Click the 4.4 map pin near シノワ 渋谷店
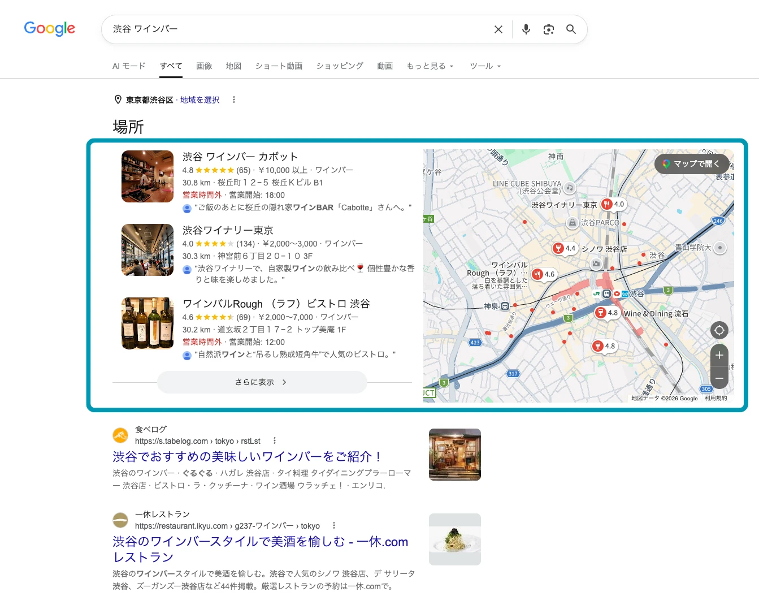 [x=564, y=248]
